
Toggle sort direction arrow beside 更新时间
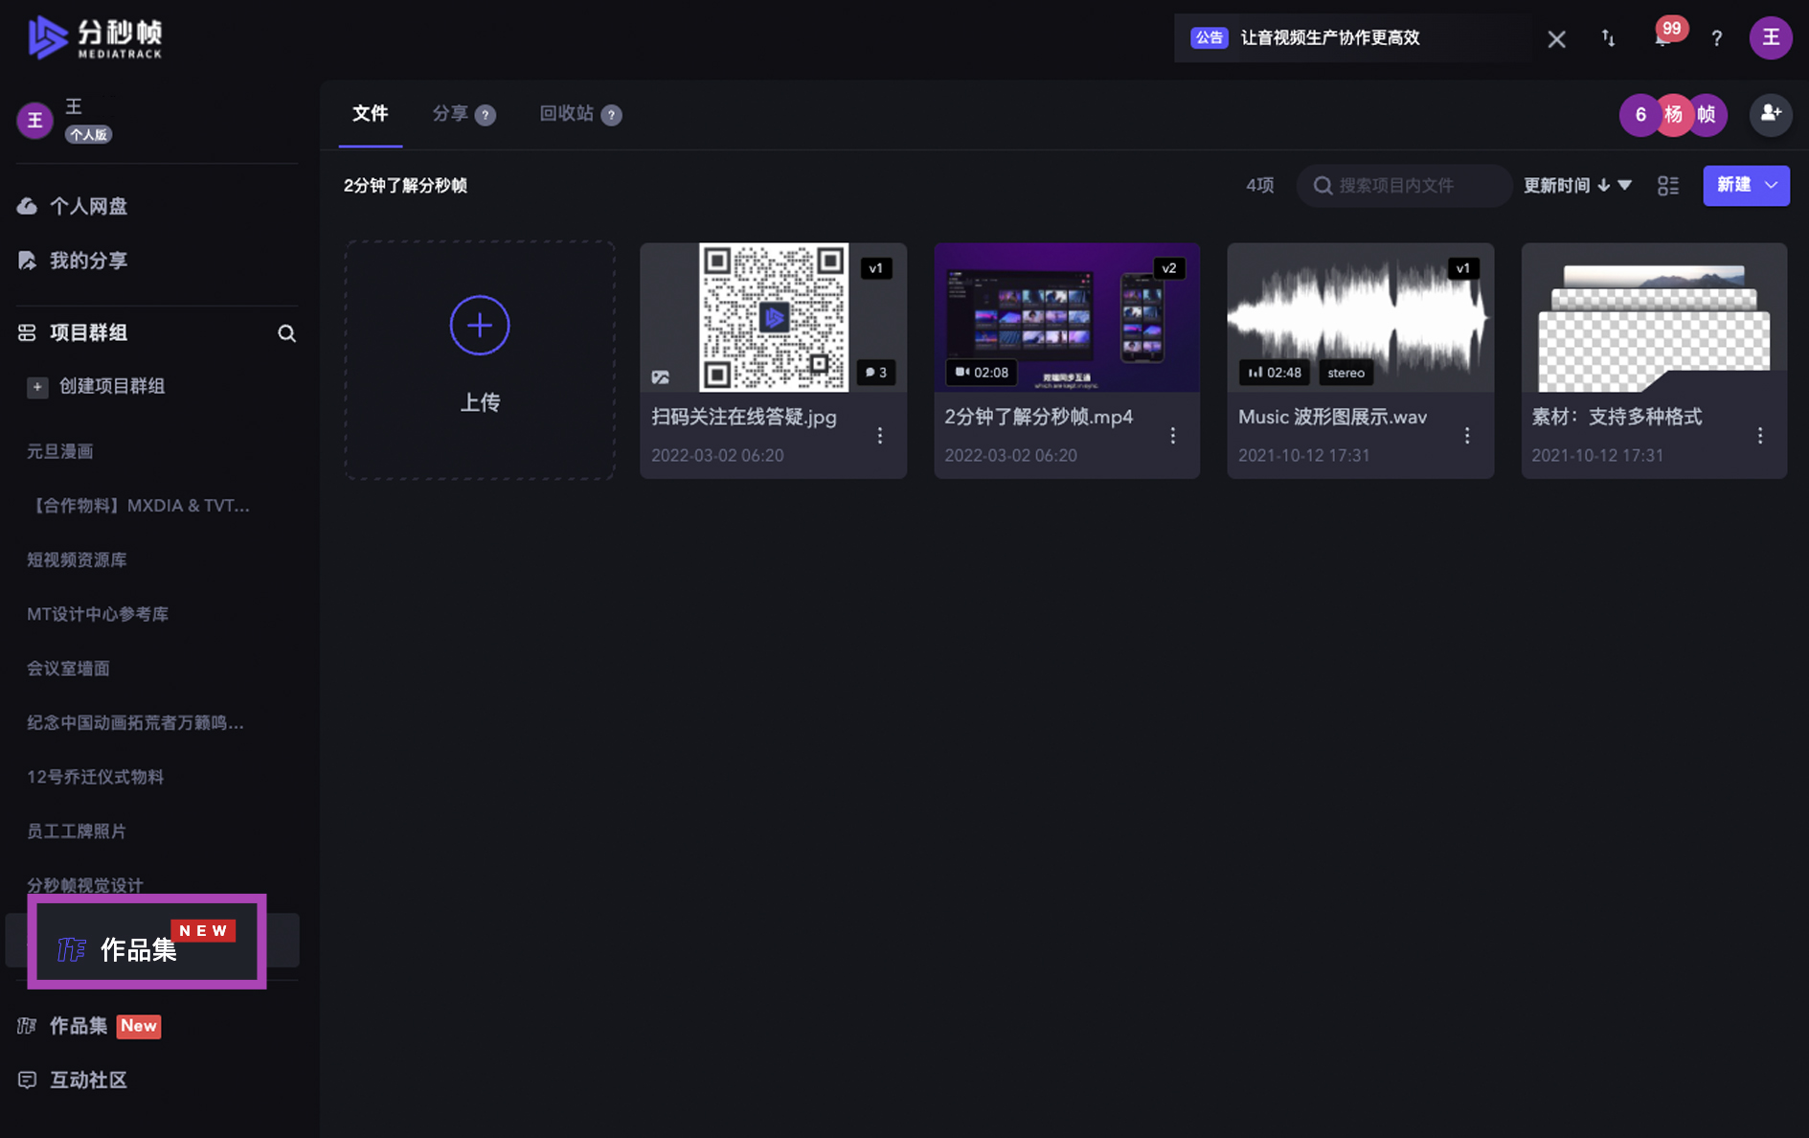coord(1604,186)
